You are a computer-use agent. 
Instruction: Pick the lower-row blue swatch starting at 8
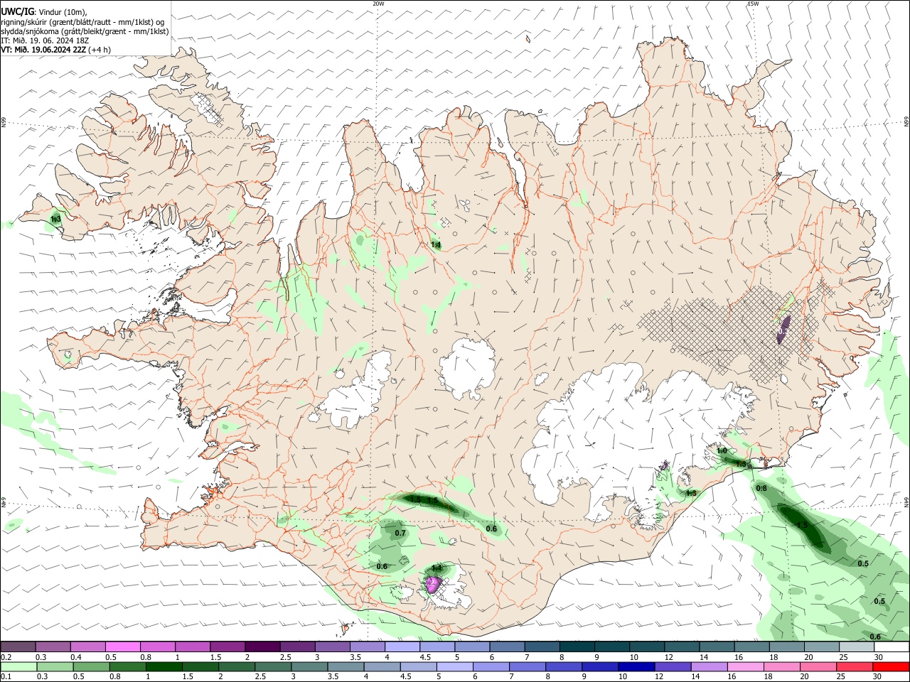point(564,666)
